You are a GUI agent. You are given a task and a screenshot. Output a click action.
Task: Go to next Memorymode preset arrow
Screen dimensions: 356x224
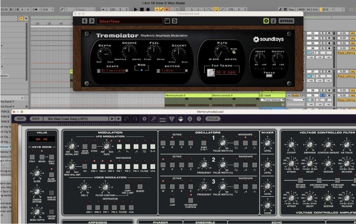tap(118, 119)
